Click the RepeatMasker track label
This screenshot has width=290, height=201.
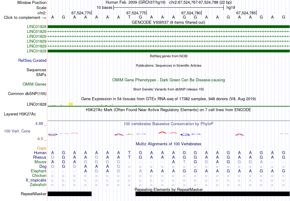pos(34,194)
